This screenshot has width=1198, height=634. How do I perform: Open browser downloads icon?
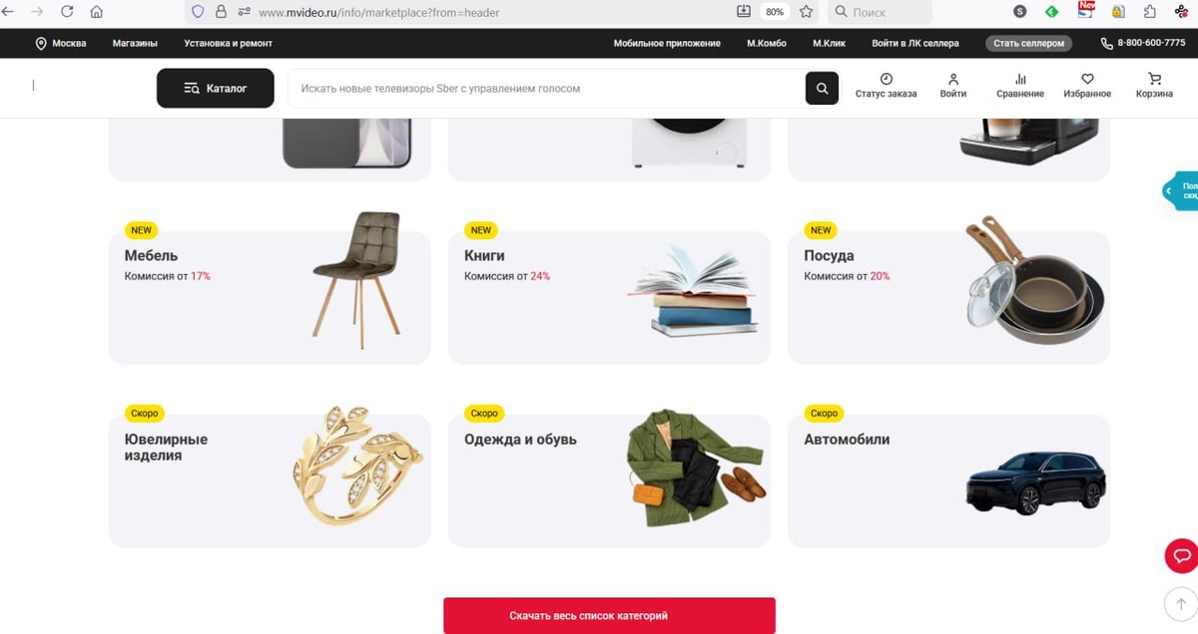pyautogui.click(x=743, y=12)
